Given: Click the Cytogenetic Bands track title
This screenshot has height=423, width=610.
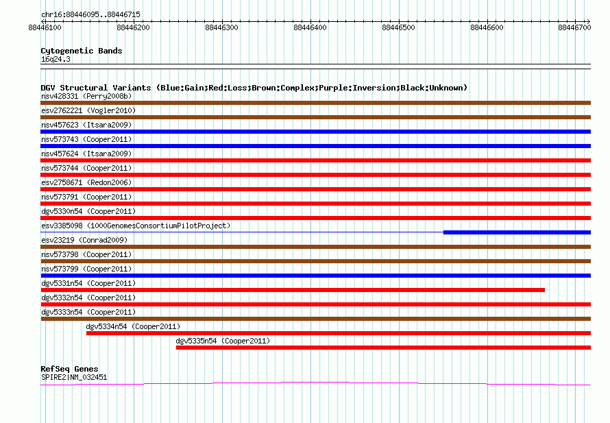Looking at the screenshot, I should click(82, 51).
